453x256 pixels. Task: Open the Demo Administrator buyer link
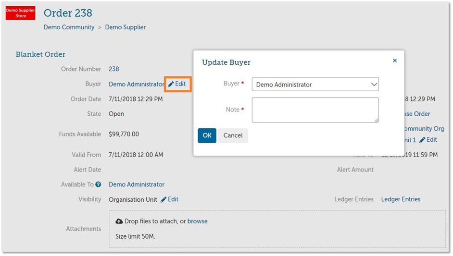pyautogui.click(x=137, y=84)
